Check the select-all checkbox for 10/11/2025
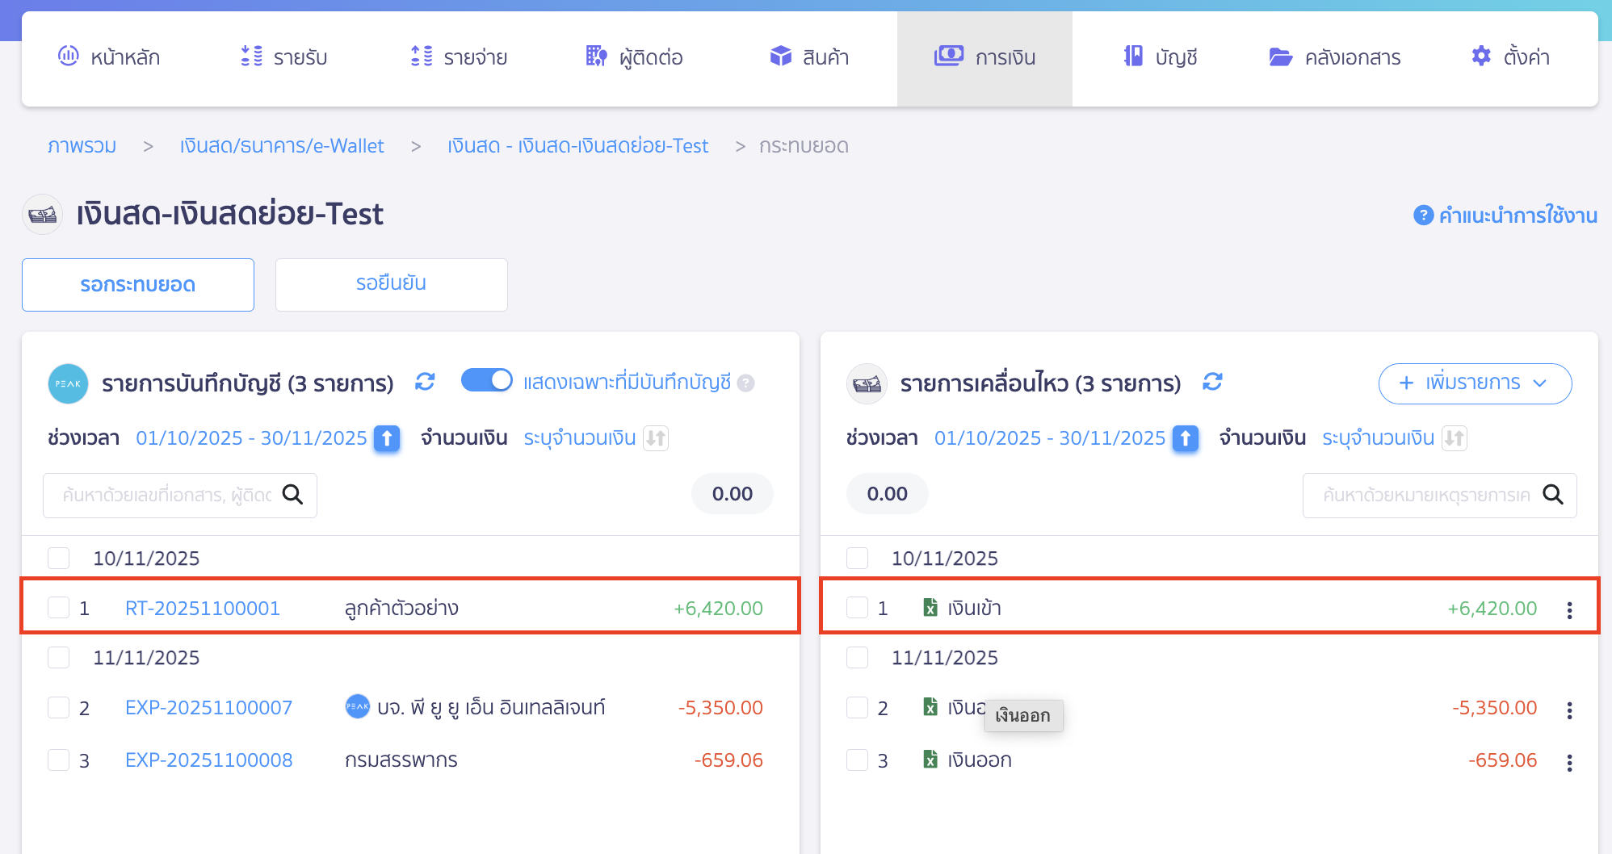 58,558
